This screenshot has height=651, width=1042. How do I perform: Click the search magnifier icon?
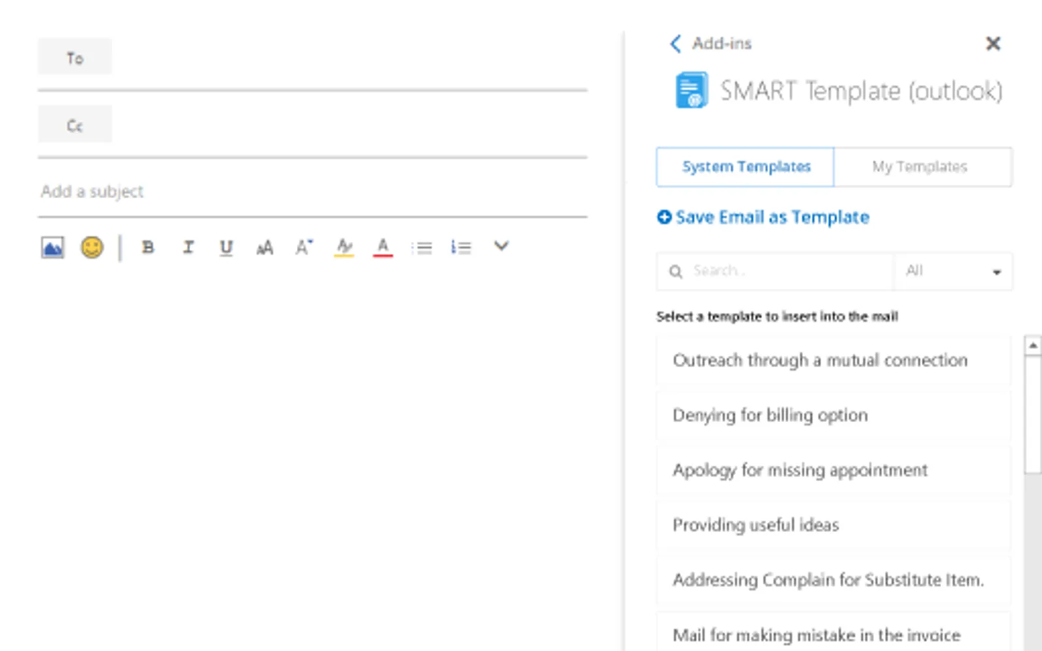point(676,271)
